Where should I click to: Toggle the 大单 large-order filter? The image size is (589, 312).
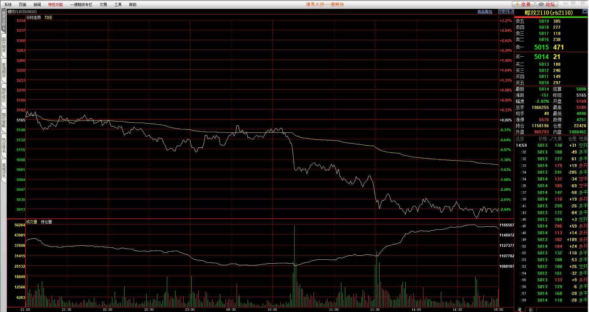[556, 139]
